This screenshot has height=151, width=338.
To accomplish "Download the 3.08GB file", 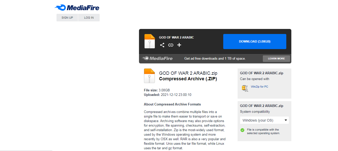I will click(255, 42).
